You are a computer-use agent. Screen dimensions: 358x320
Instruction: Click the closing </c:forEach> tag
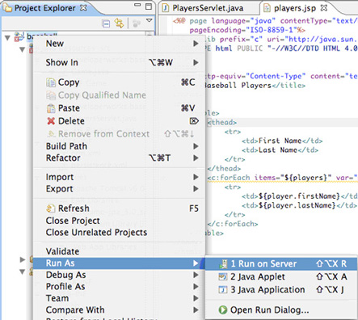(233, 224)
